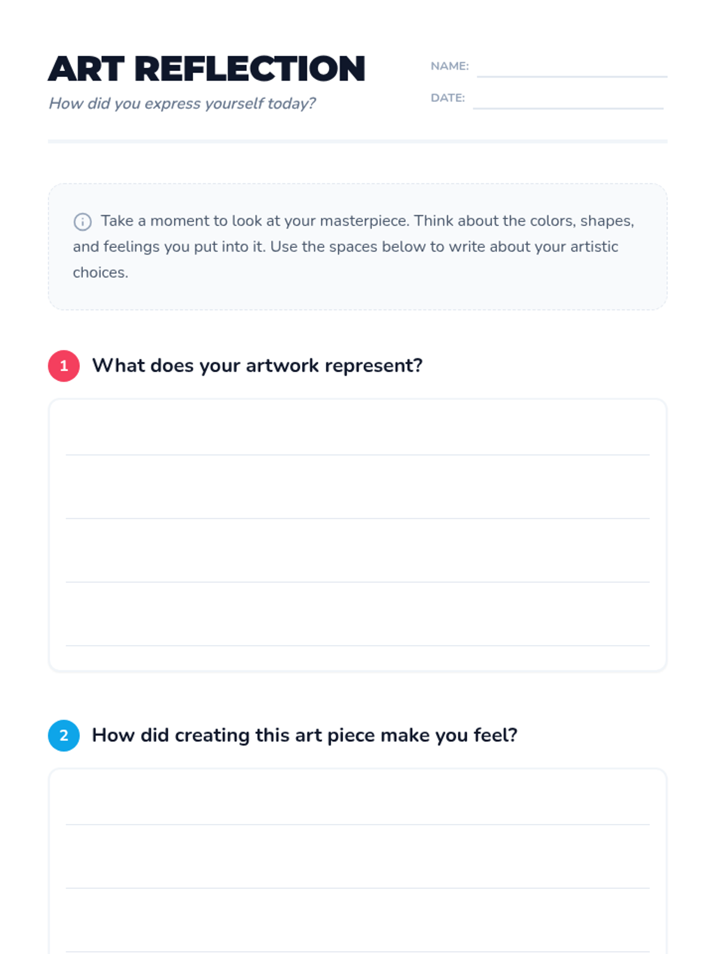Click the subtitle about expressing yourself today

[x=182, y=103]
